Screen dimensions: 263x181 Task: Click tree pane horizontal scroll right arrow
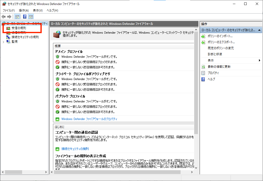click(46, 172)
